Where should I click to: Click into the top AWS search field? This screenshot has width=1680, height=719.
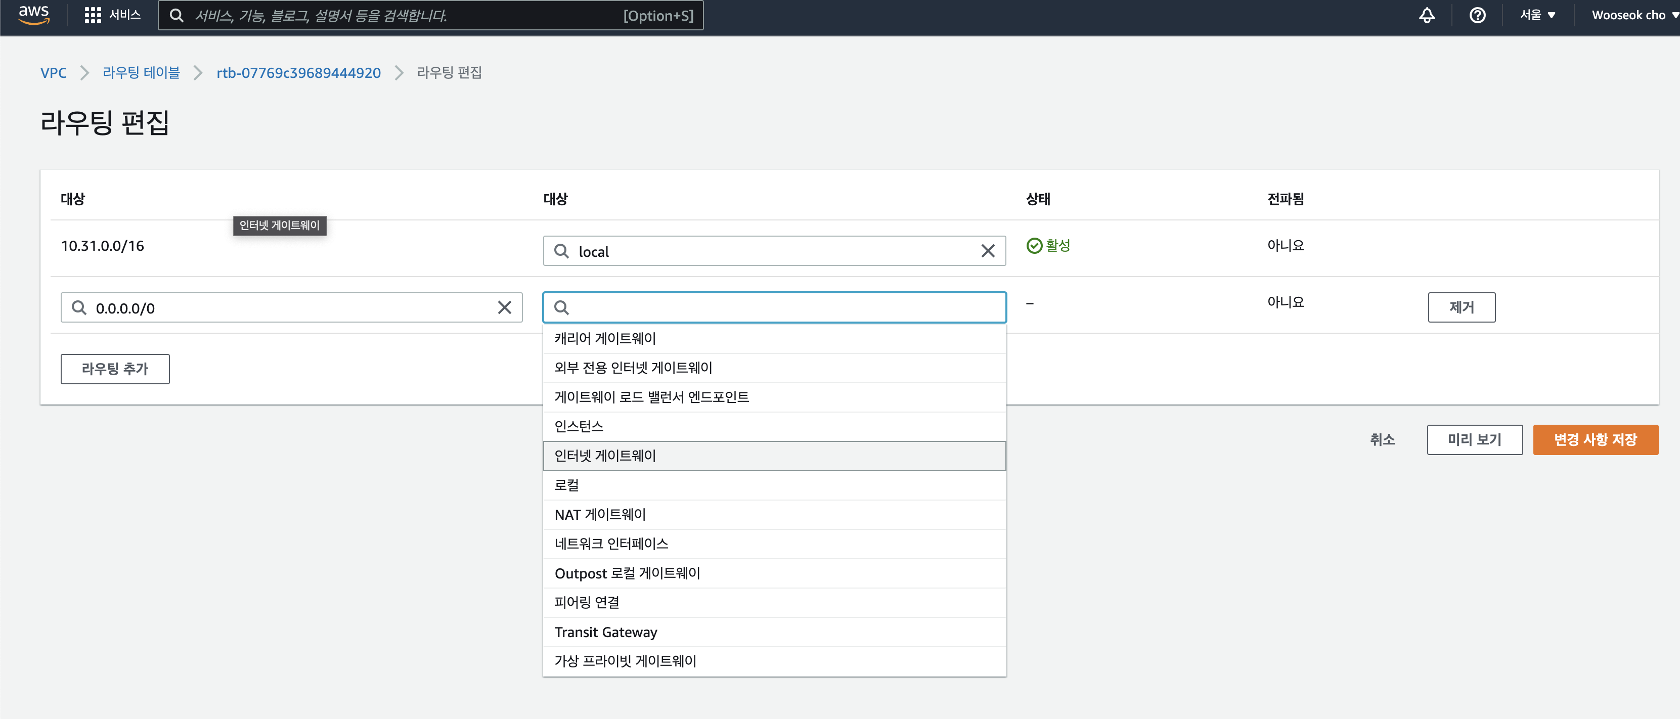click(x=405, y=15)
